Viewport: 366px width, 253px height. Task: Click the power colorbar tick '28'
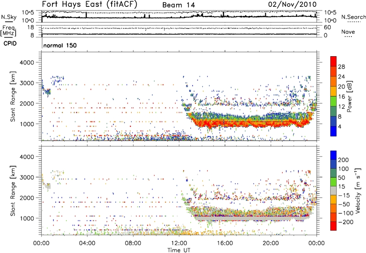[341, 67]
